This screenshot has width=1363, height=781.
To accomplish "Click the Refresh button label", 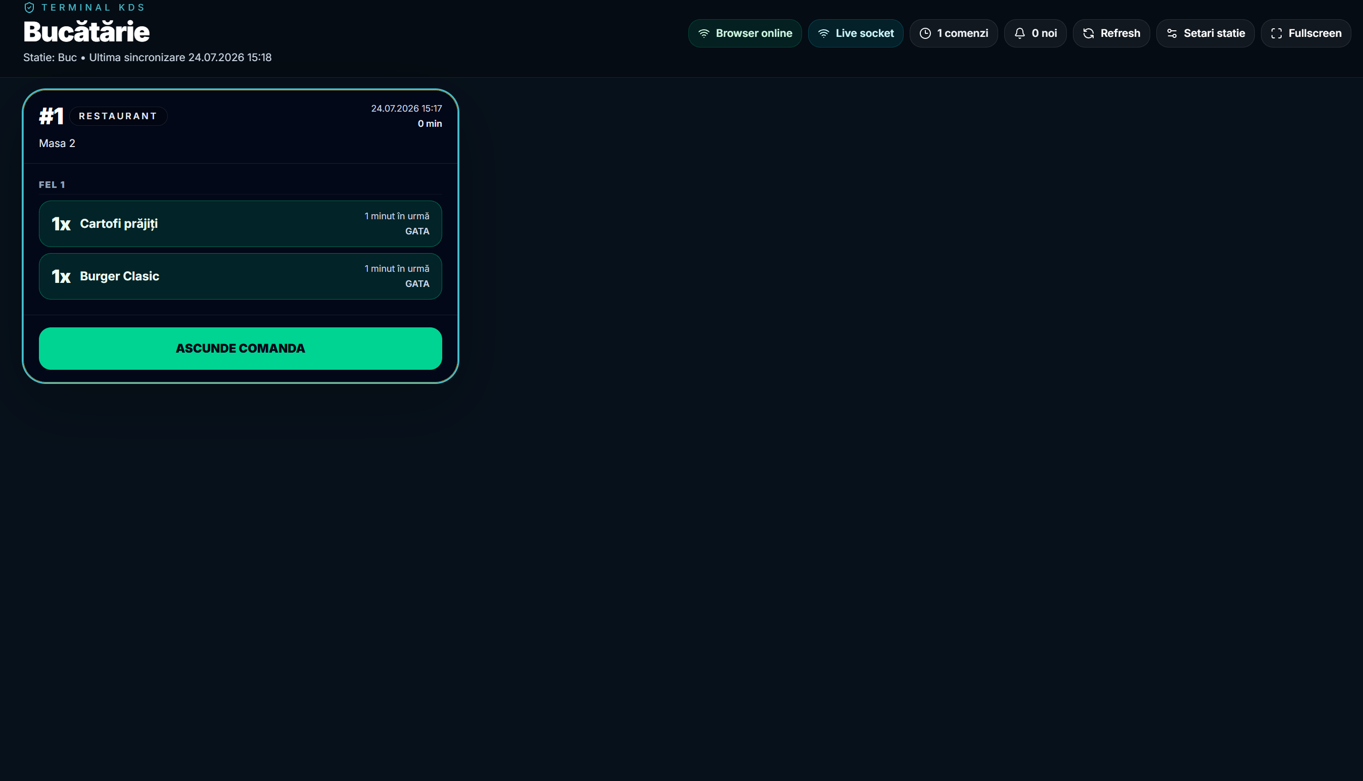I will pyautogui.click(x=1120, y=33).
